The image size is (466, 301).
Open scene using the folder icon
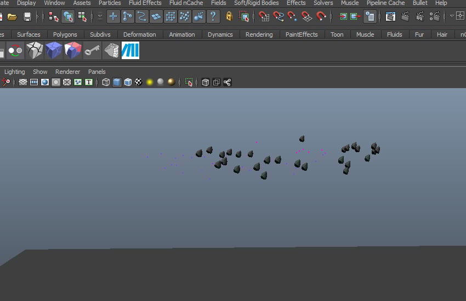(x=12, y=16)
